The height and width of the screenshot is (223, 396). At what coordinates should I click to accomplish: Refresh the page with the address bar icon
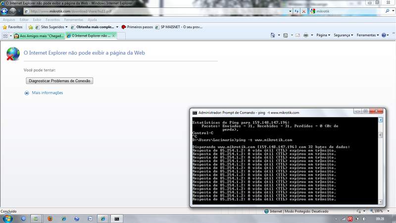pos(297,11)
